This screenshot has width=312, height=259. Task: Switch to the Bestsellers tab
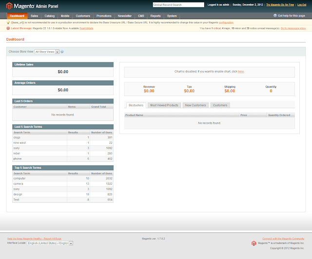pyautogui.click(x=136, y=105)
